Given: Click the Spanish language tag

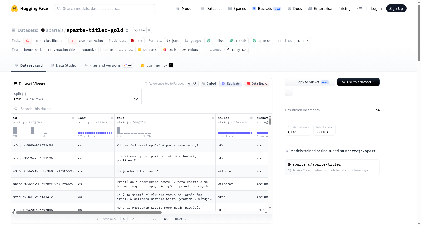Looking at the screenshot, I should pos(262,41).
